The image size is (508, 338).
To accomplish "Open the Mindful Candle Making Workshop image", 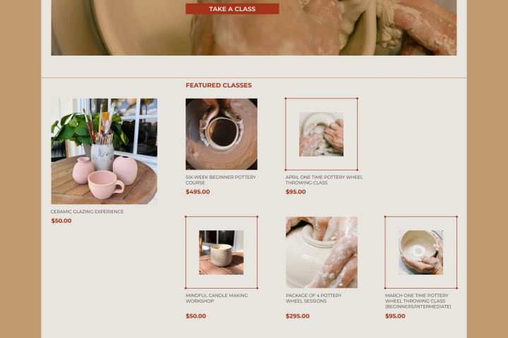I will [x=222, y=252].
